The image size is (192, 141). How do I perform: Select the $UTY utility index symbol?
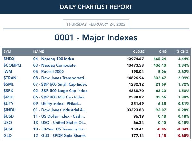tap(8, 104)
